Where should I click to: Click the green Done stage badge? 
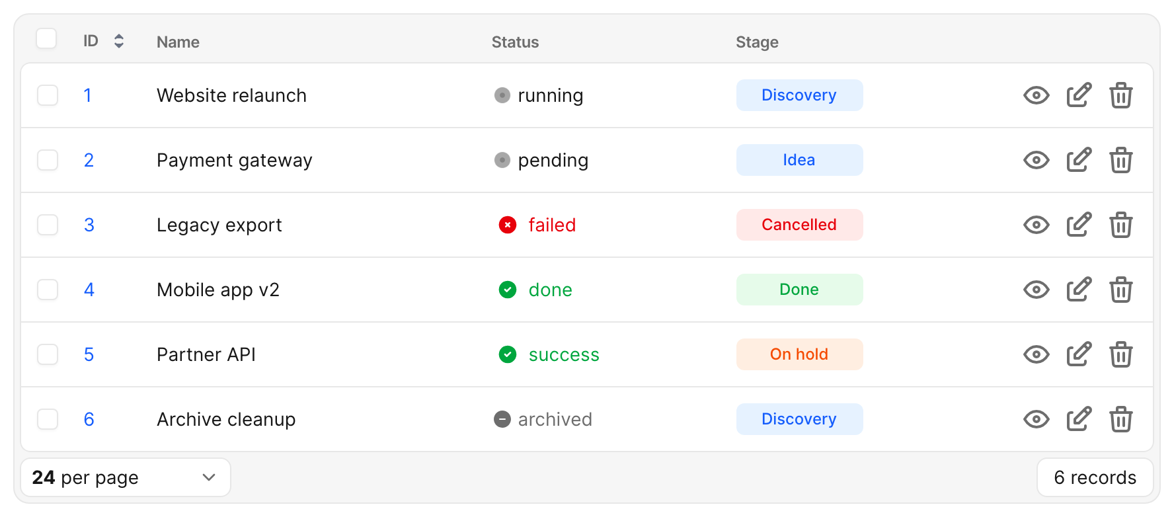pos(799,290)
